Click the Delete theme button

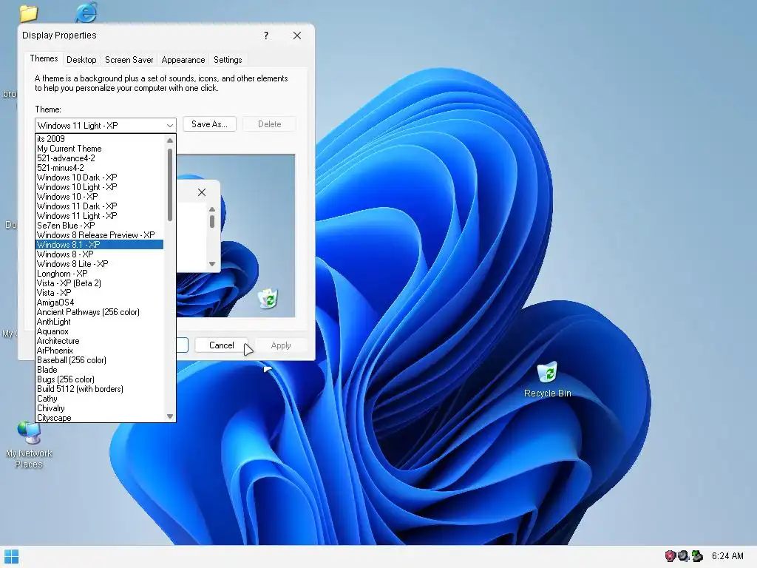click(x=269, y=124)
